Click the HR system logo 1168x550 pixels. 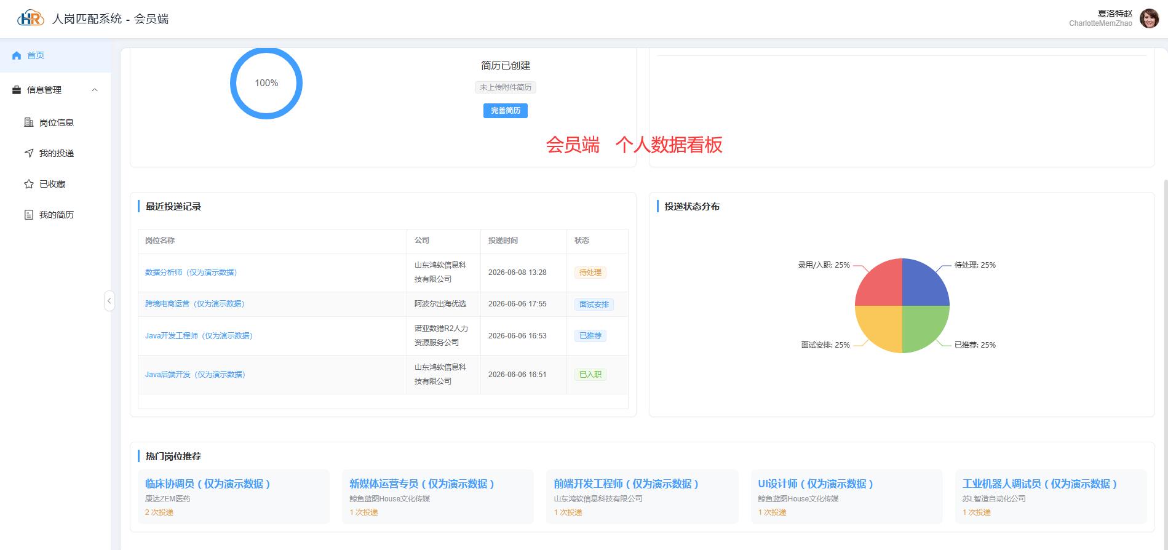[31, 18]
